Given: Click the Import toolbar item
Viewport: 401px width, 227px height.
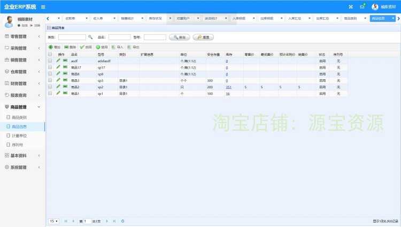Looking at the screenshot, I should click(118, 47).
